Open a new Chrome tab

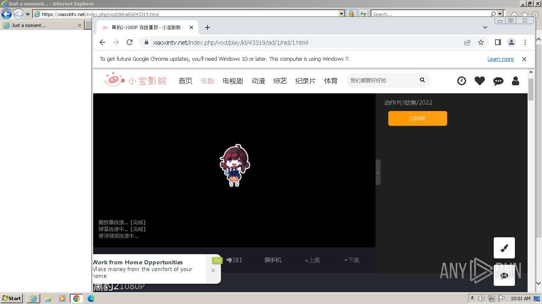[207, 27]
